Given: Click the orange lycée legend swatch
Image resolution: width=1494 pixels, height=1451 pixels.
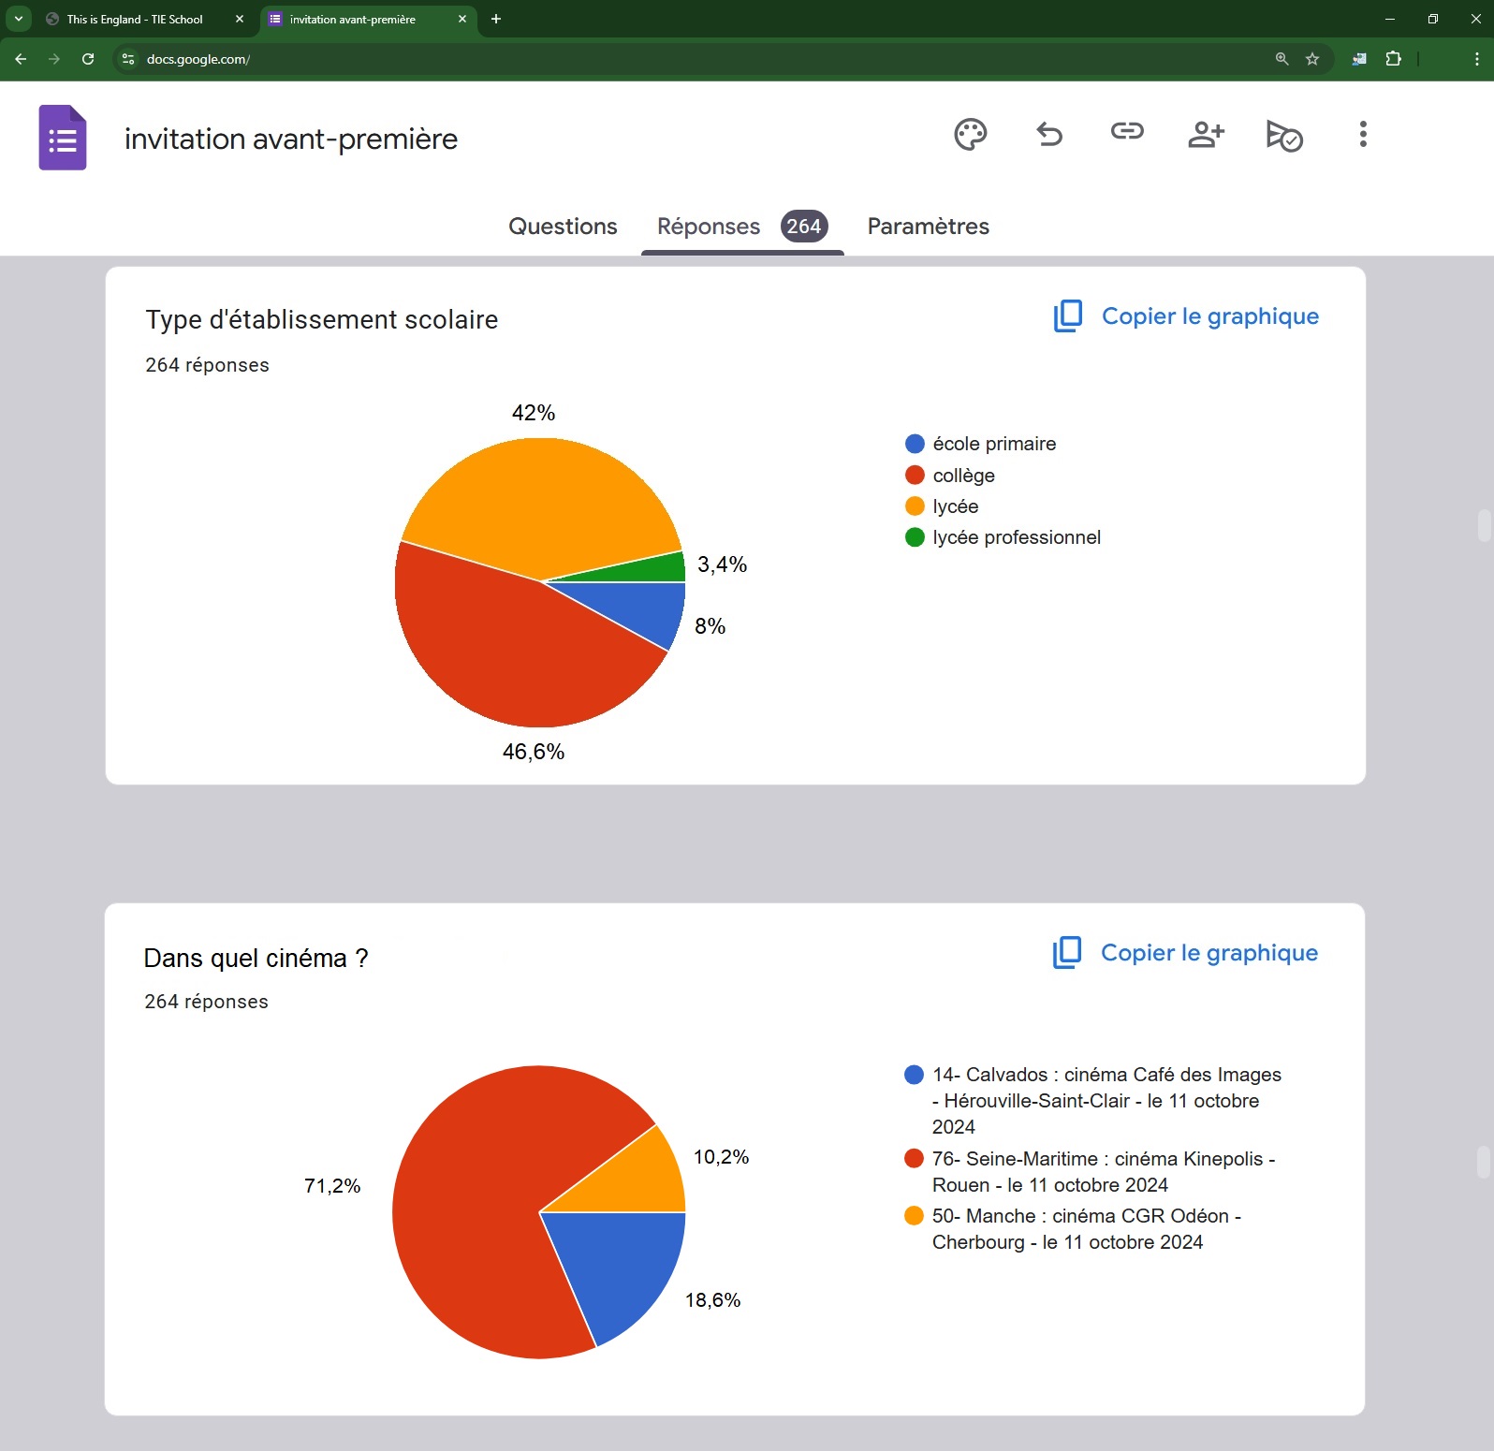Looking at the screenshot, I should (915, 506).
